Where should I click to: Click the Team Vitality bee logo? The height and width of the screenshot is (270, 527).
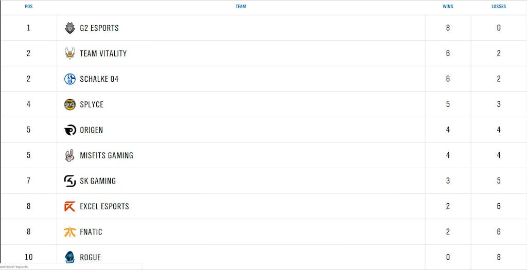[70, 53]
